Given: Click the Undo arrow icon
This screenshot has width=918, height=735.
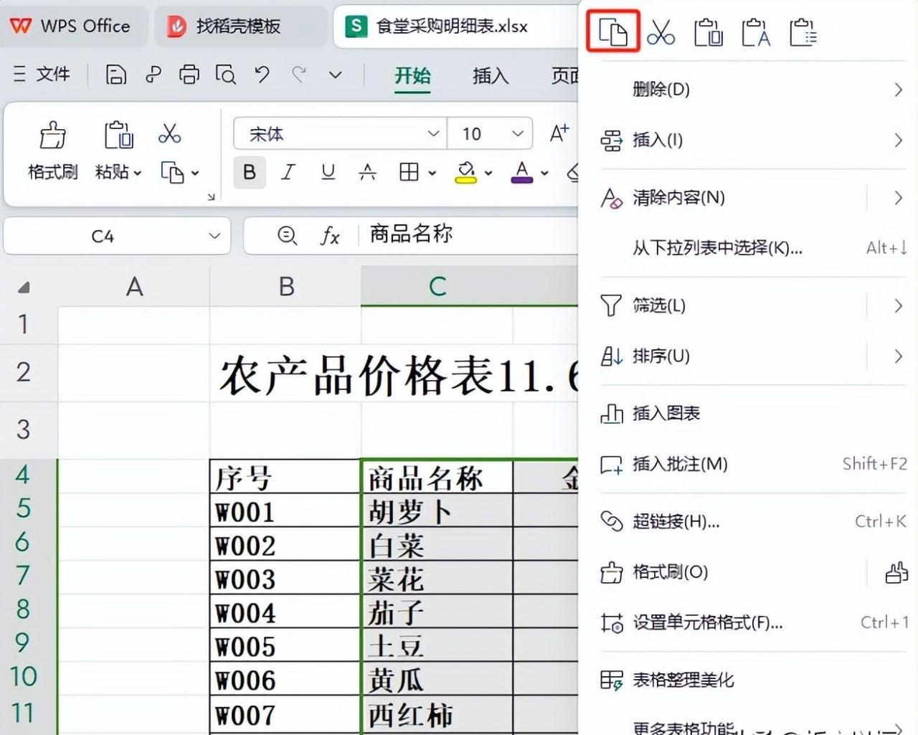Looking at the screenshot, I should point(262,75).
